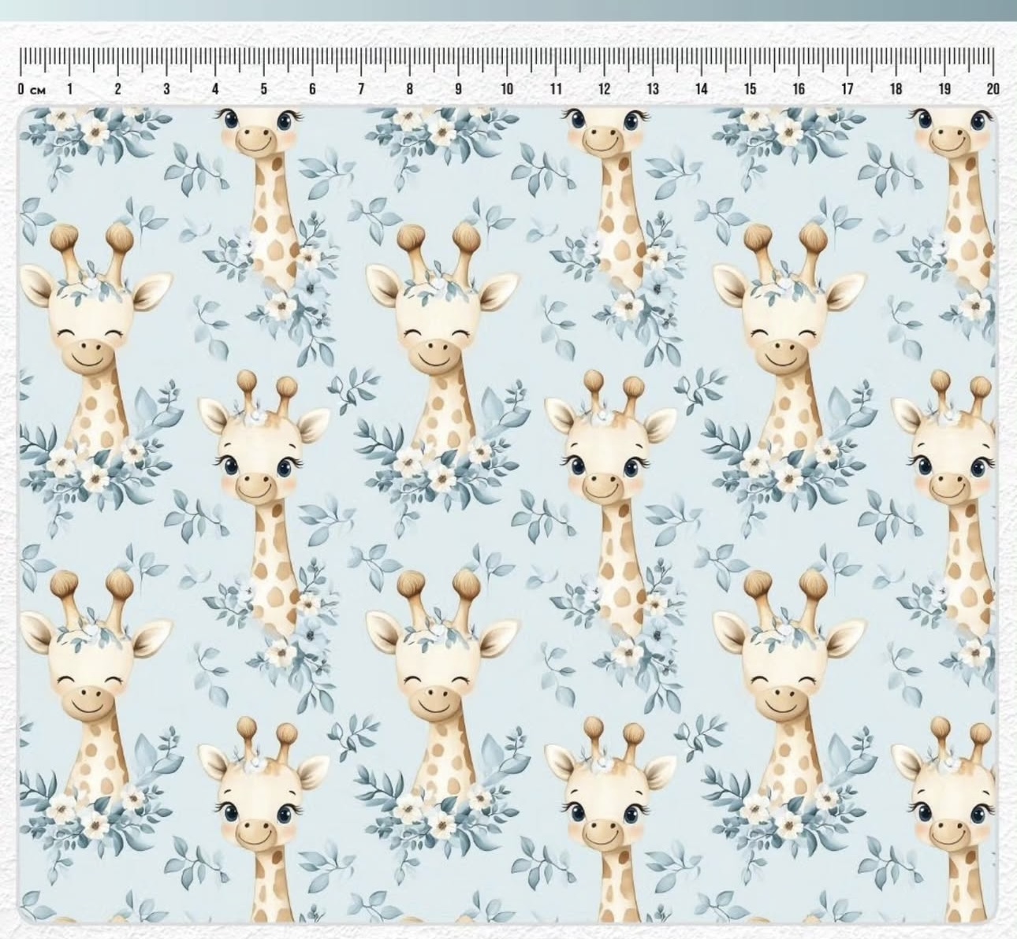Select the number 1 on the ruler

coord(69,89)
